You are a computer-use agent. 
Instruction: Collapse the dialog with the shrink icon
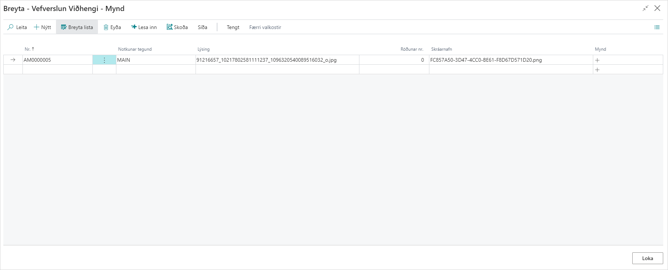tap(645, 8)
